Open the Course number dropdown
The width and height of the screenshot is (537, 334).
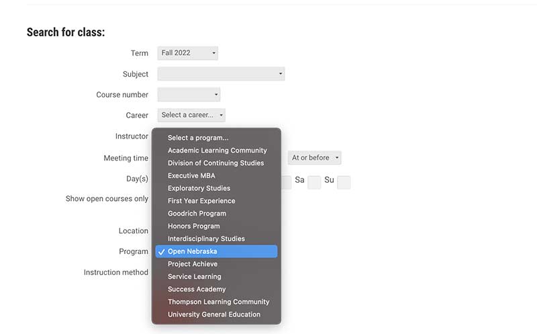tap(189, 95)
